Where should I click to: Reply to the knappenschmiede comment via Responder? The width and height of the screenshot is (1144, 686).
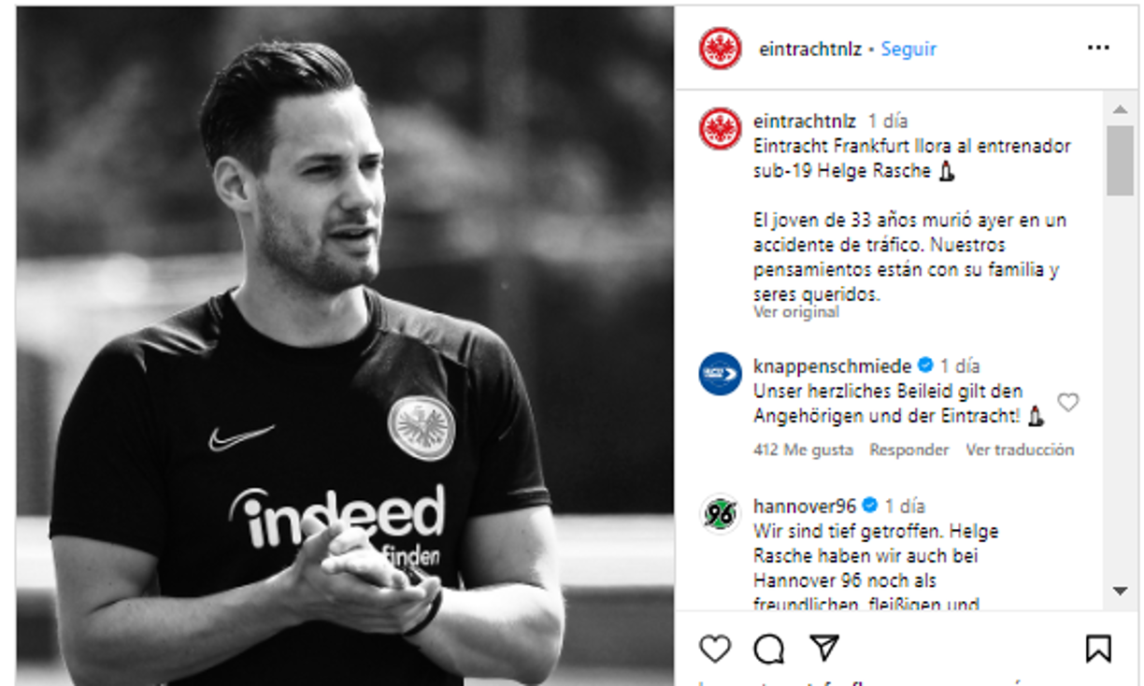(909, 450)
